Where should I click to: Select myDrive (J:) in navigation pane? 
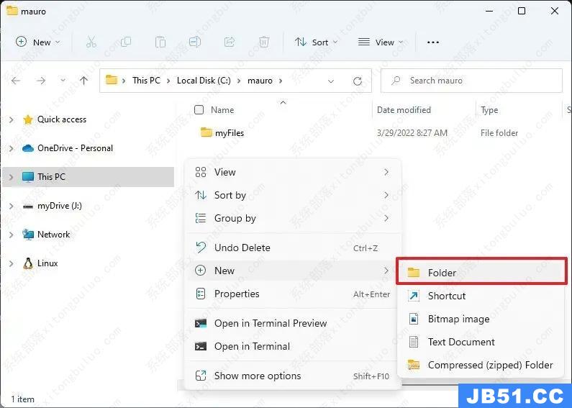[59, 206]
